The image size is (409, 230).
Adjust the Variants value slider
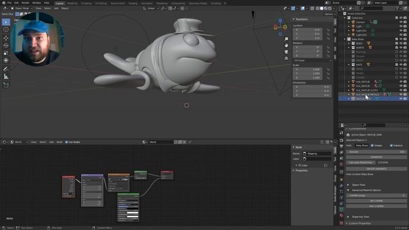coord(376,152)
